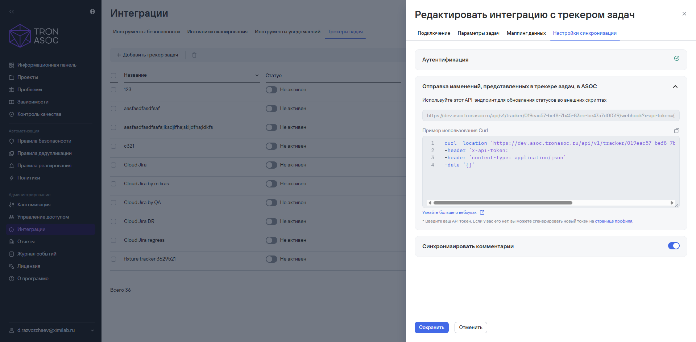Viewport: 696px width, 342px height.
Task: Click Добавить трекер задач button
Action: tap(147, 55)
